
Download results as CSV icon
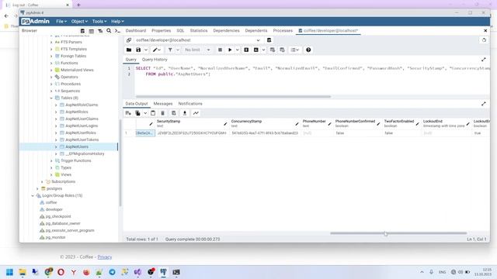[x=185, y=113]
